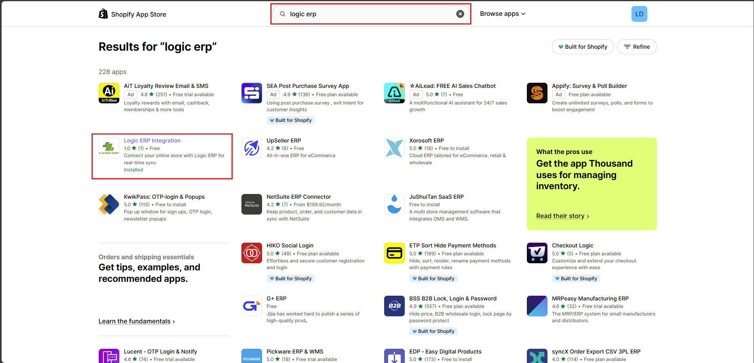Open the UpSeller ERP app icon
Screen dimensions: 754x363
(x=252, y=148)
